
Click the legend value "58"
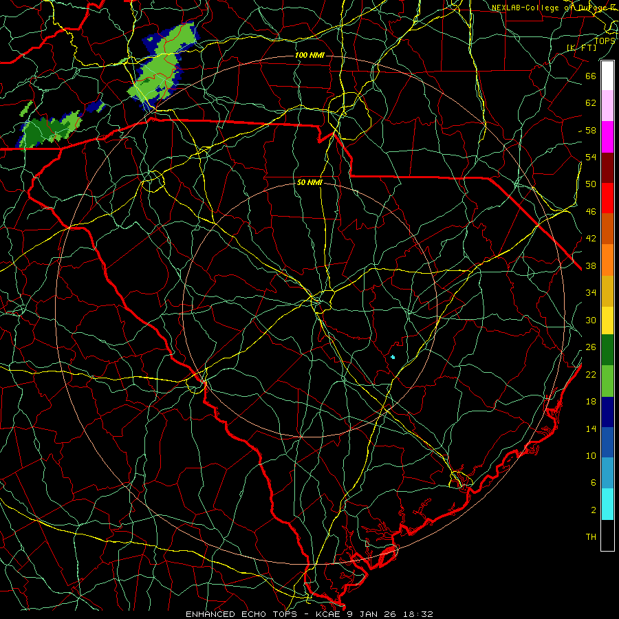pos(591,130)
